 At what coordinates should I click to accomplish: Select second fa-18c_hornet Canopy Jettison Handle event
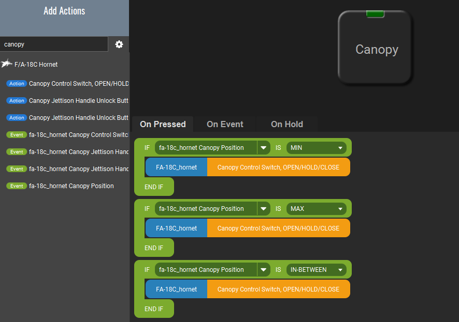click(x=67, y=169)
